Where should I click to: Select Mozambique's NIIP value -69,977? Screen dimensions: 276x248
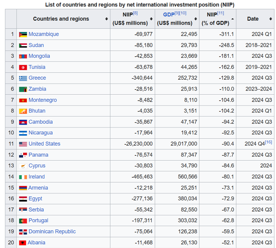tap(143, 34)
